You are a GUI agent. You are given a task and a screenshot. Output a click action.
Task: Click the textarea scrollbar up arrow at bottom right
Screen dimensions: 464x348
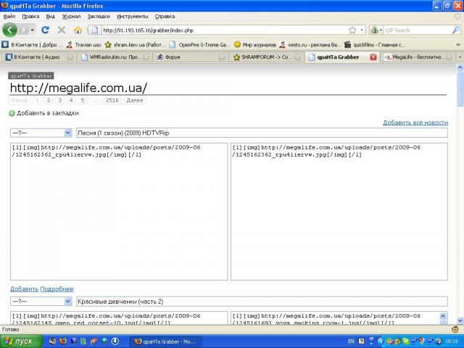[x=443, y=316]
